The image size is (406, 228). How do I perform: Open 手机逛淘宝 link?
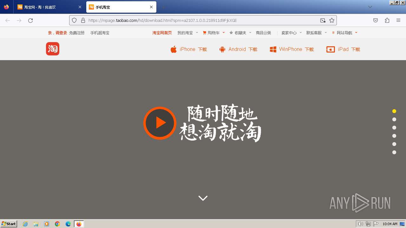point(100,33)
